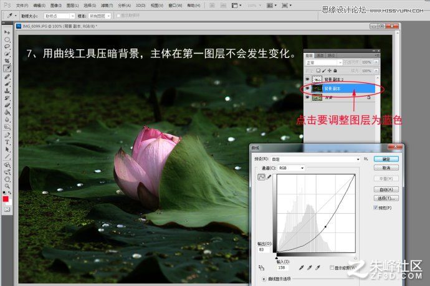Open the 文件(F) menu

click(x=22, y=6)
